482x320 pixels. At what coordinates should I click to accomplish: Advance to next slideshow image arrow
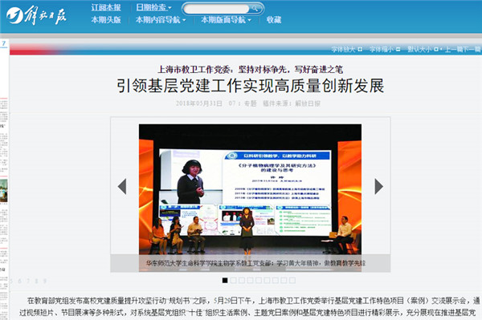378,186
